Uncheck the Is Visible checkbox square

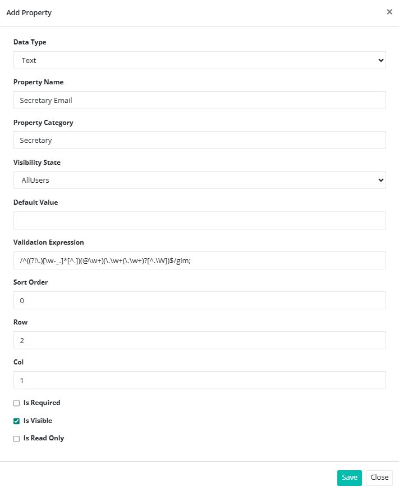tap(17, 421)
